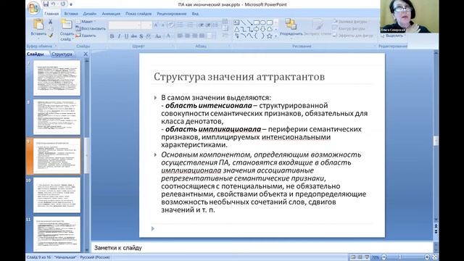Open the Рецензирование ribbon tab

[172, 14]
